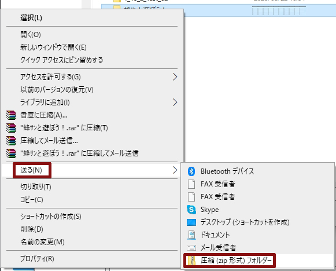Click the Skype logo icon
The width and height of the screenshot is (336, 271).
click(x=191, y=210)
